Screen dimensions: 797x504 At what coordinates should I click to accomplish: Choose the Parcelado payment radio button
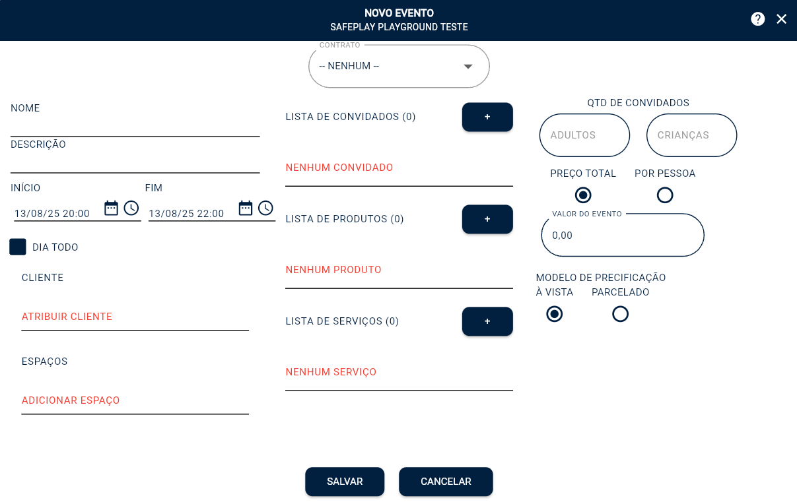[620, 314]
